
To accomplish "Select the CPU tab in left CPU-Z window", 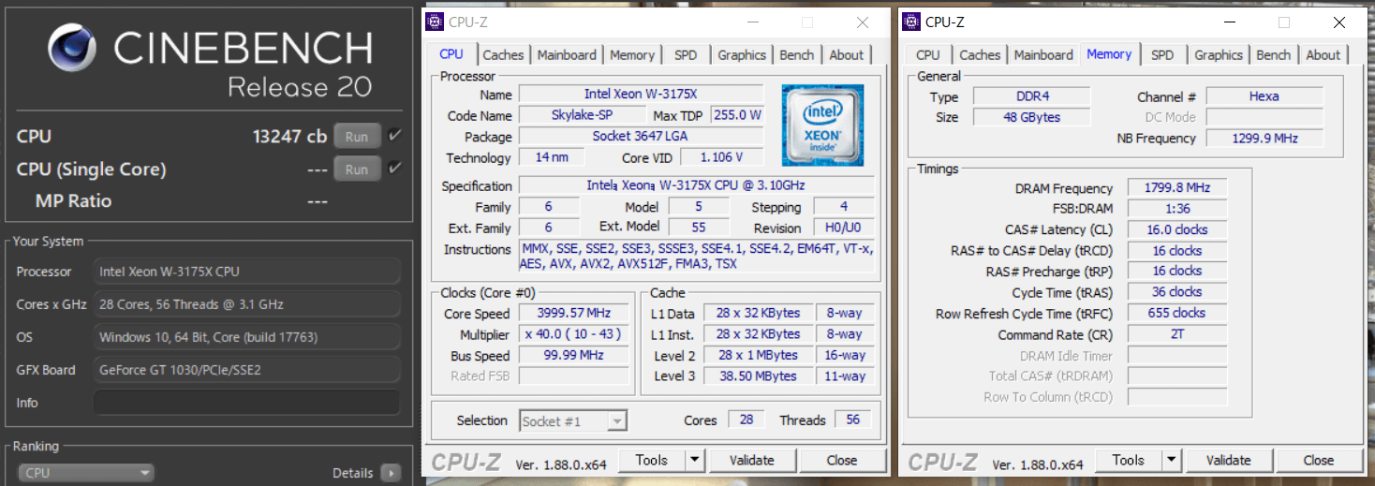I will pyautogui.click(x=451, y=54).
